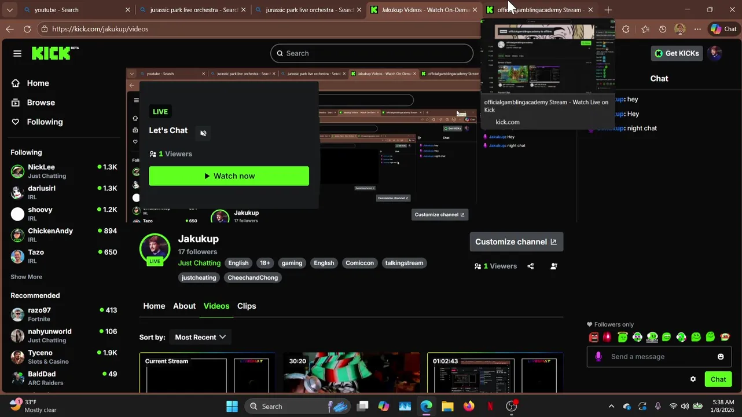Open the hamburger sidebar menu
This screenshot has height=417, width=742.
point(17,53)
